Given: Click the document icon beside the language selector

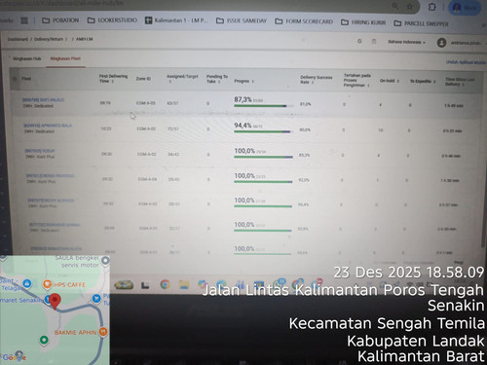Looking at the screenshot, I should (374, 42).
